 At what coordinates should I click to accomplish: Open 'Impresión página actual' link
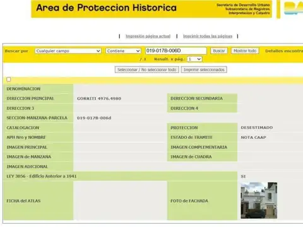tap(148, 36)
